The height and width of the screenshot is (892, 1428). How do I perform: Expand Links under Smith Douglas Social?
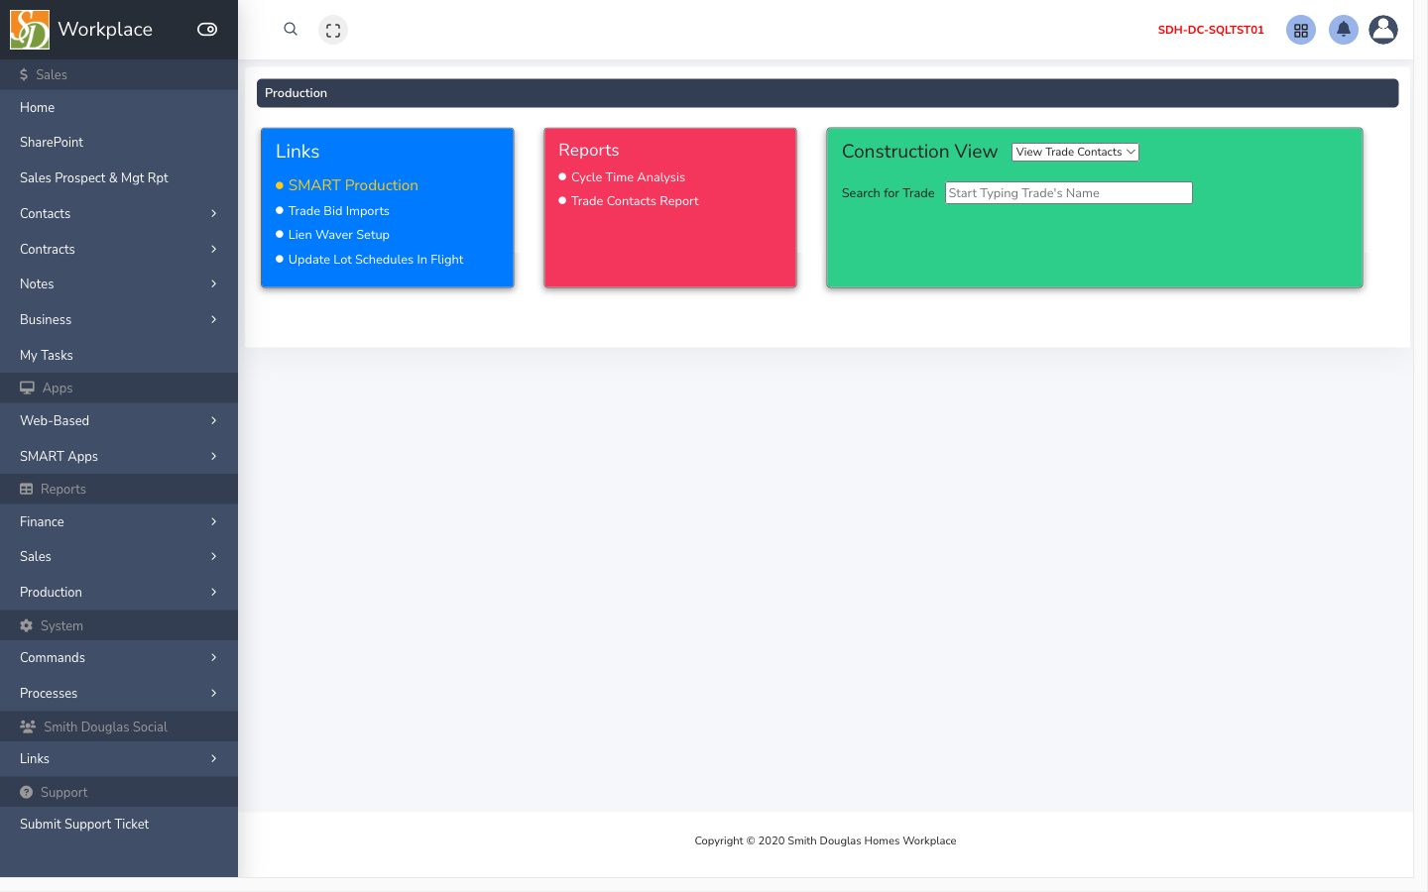[119, 759]
